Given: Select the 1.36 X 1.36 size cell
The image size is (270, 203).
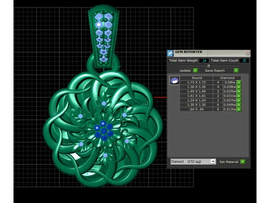Looking at the screenshot, I should coord(196,87).
